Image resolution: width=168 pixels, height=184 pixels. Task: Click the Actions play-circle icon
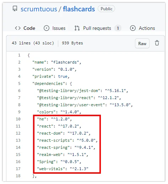point(133,28)
